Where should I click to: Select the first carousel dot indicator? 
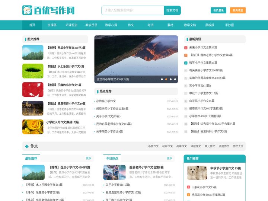[x=162, y=79]
